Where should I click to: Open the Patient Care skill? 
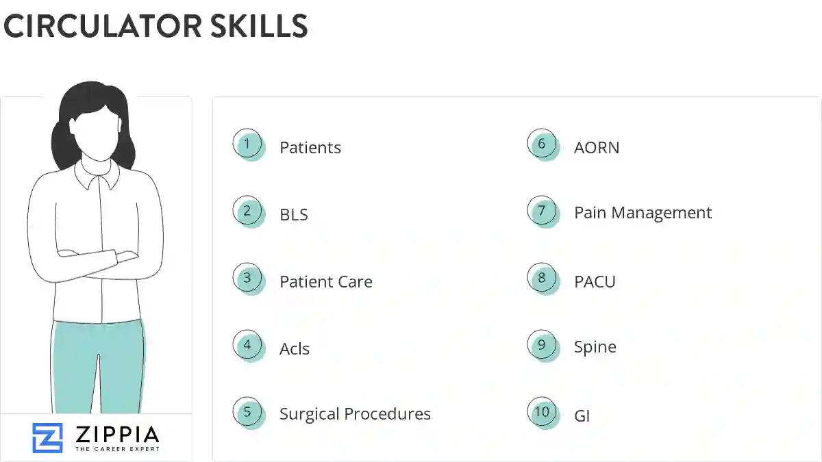tap(326, 282)
